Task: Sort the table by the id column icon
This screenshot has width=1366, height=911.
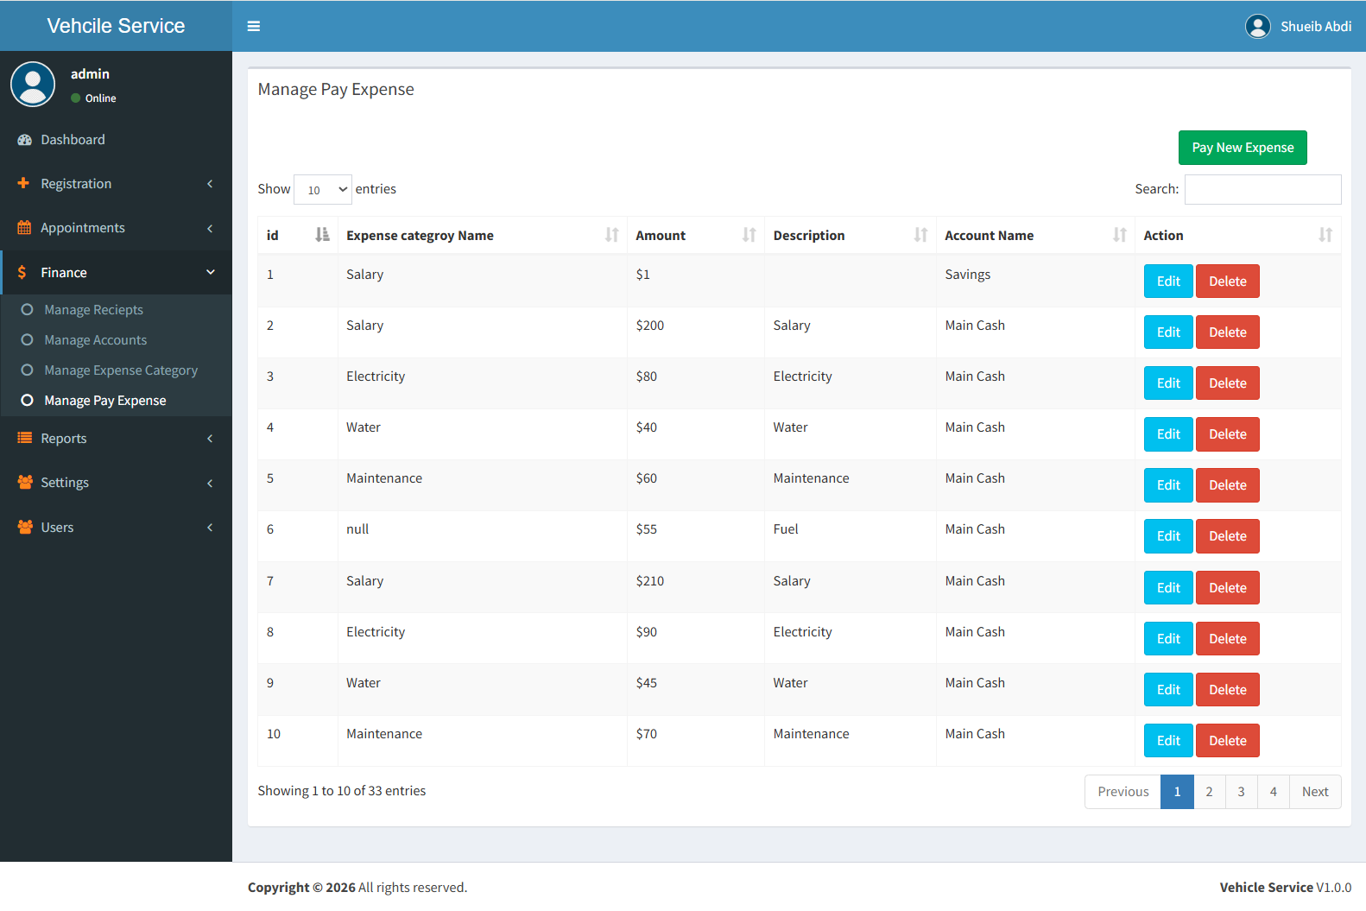Action: pos(322,235)
